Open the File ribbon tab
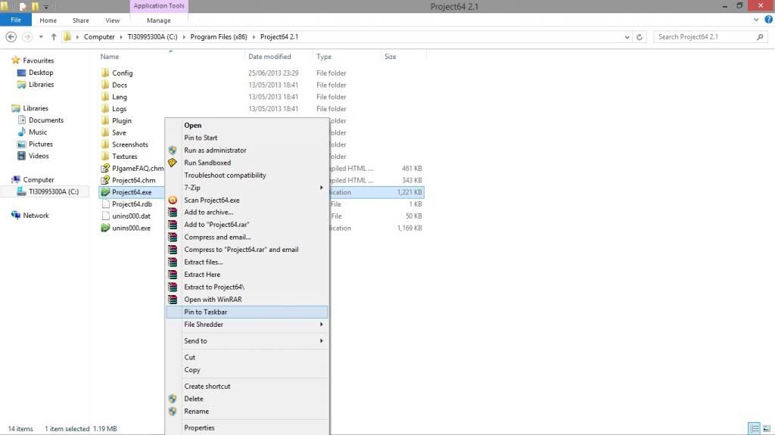The image size is (775, 435). [x=16, y=20]
